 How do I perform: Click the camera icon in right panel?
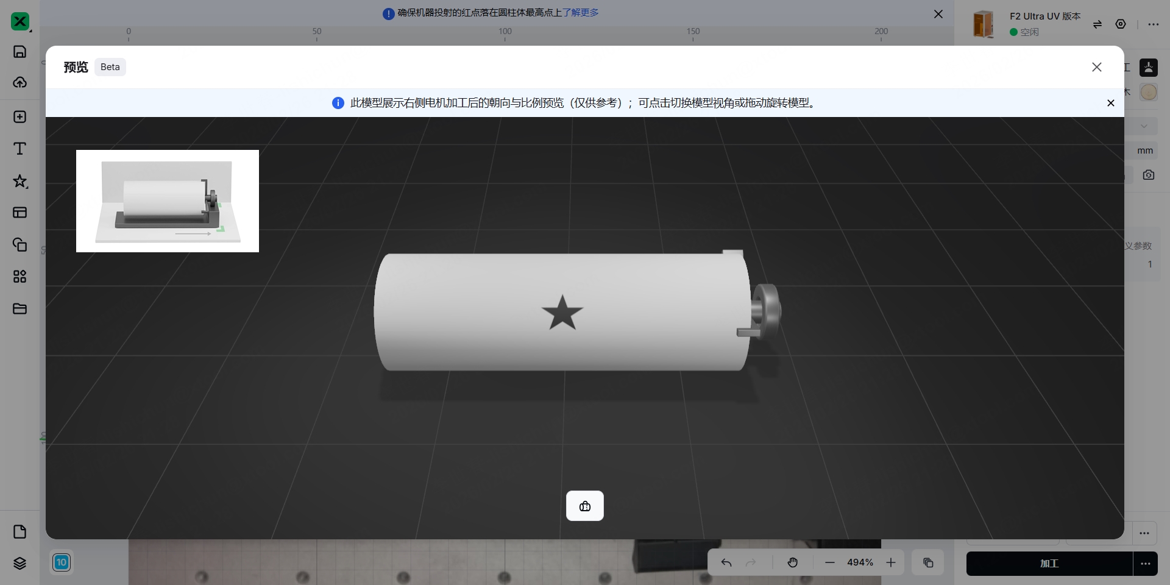(x=1148, y=175)
